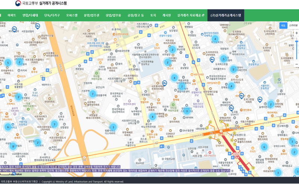Switch map to 지도 view
299x184 pixels.
(x=283, y=25)
